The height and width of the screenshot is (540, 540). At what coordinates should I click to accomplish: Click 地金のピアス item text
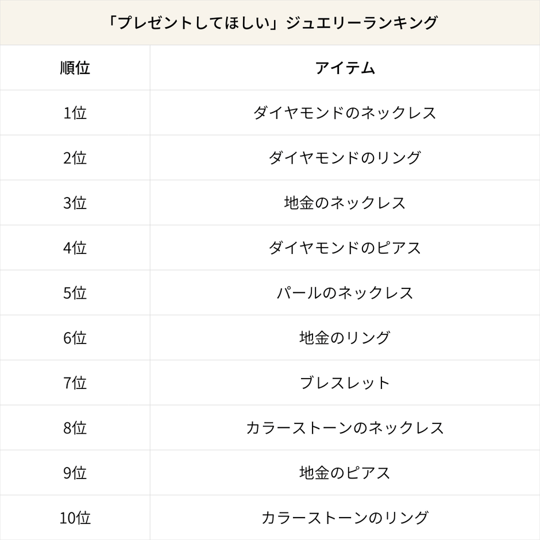click(345, 473)
